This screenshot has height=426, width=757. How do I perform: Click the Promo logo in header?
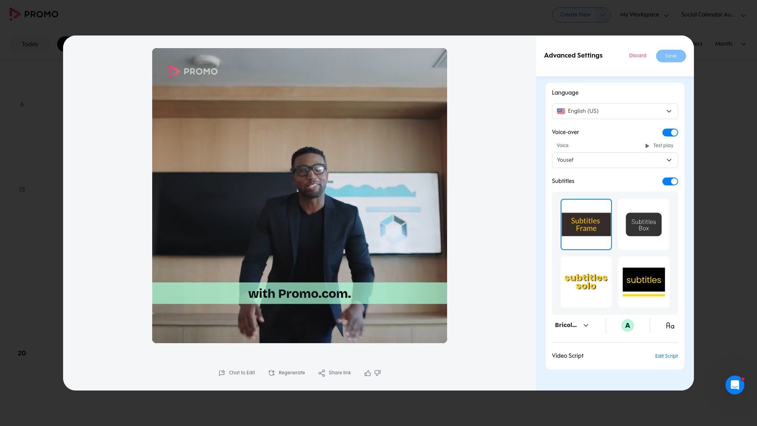pos(34,14)
